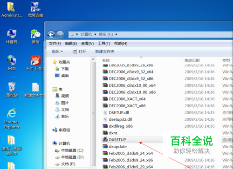Screen dimensions: 233x169
Task: Expand the arrow after 计算机 breadcrumb
Action: [x=95, y=34]
